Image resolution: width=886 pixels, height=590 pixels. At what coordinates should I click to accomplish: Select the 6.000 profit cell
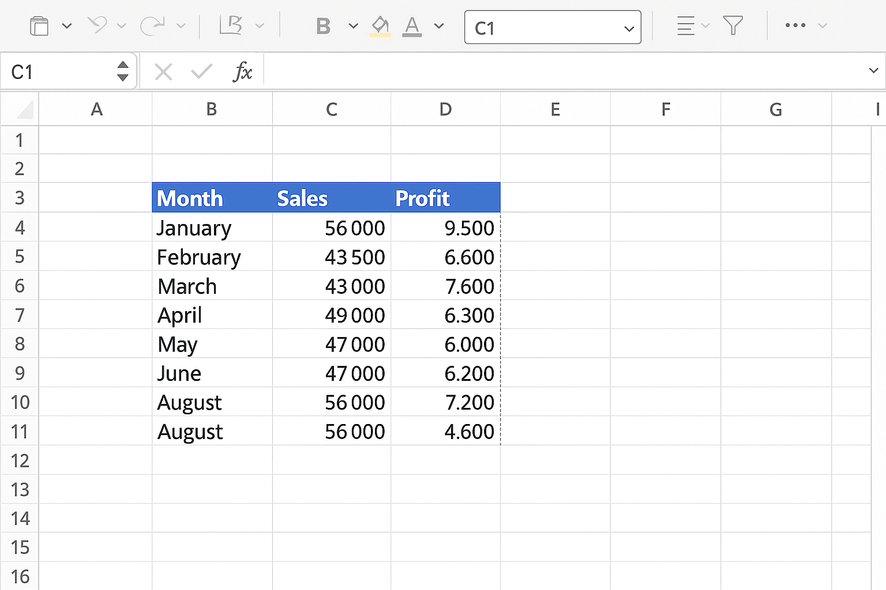(445, 344)
